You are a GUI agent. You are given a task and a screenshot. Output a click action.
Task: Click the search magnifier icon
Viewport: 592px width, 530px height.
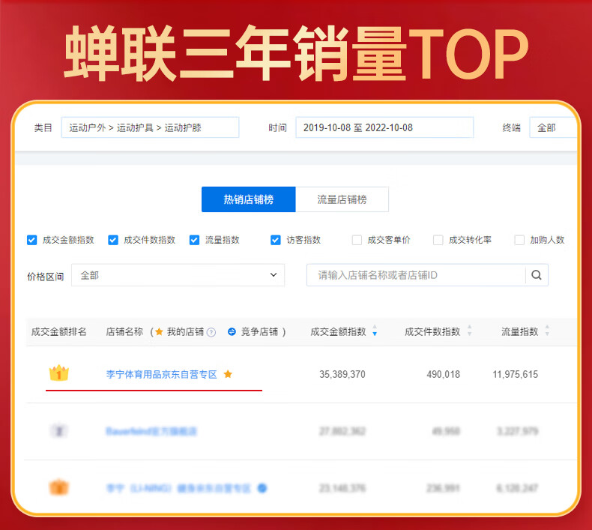click(537, 275)
